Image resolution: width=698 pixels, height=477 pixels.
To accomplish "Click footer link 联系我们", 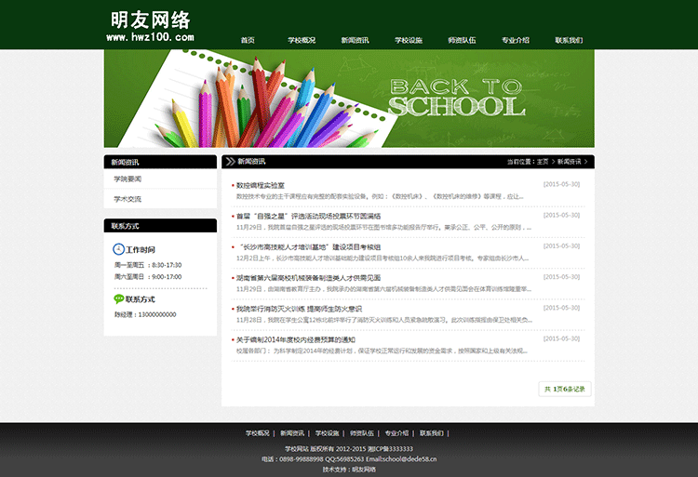I will coord(431,433).
